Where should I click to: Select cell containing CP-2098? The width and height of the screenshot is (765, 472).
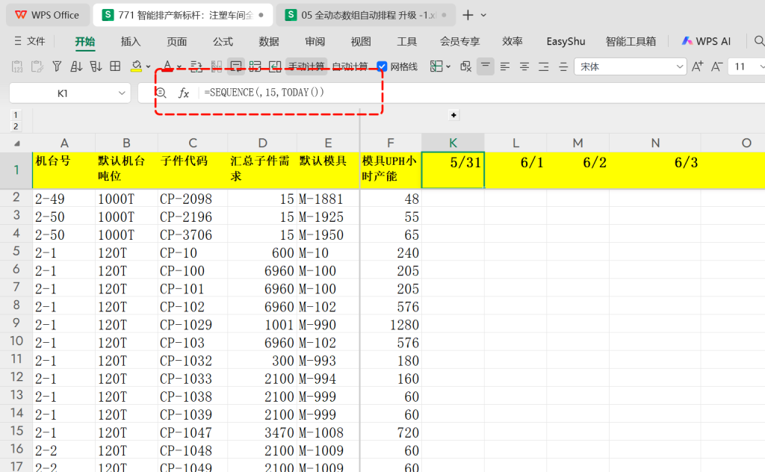(192, 199)
